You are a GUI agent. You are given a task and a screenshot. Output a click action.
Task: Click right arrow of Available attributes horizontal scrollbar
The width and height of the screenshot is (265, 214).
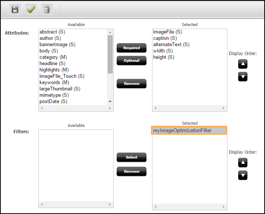[x=110, y=108]
